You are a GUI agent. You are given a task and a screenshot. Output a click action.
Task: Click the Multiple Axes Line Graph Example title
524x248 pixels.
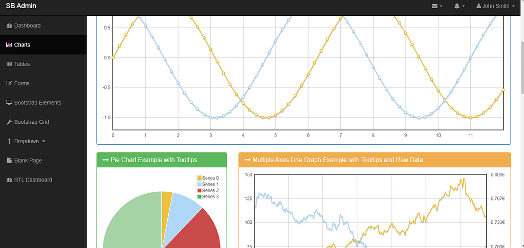(x=338, y=160)
